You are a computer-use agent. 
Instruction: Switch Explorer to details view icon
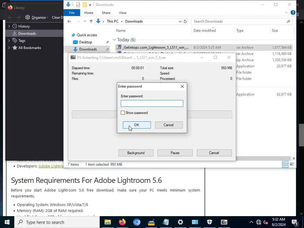click(x=285, y=164)
